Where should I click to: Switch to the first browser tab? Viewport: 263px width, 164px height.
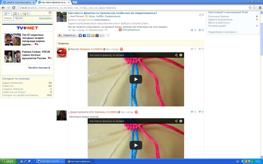[x=19, y=2]
